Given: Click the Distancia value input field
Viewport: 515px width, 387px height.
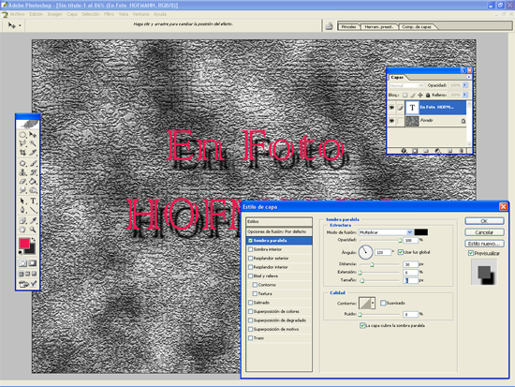Looking at the screenshot, I should tap(410, 264).
